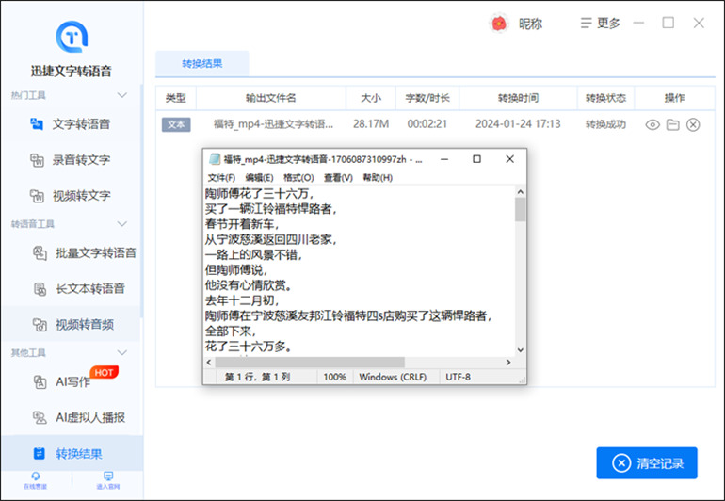725x501 pixels.
Task: Click the 转换时间 column header
Action: click(x=518, y=98)
